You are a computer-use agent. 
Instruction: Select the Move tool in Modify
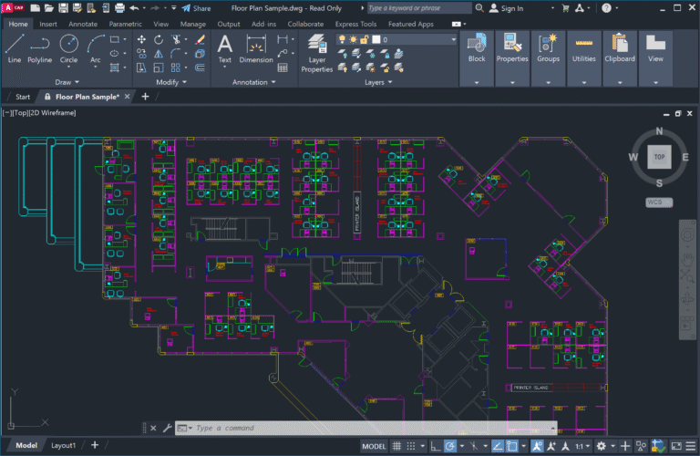(141, 40)
